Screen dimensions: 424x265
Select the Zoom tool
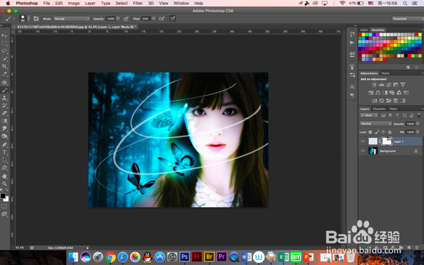(x=4, y=184)
